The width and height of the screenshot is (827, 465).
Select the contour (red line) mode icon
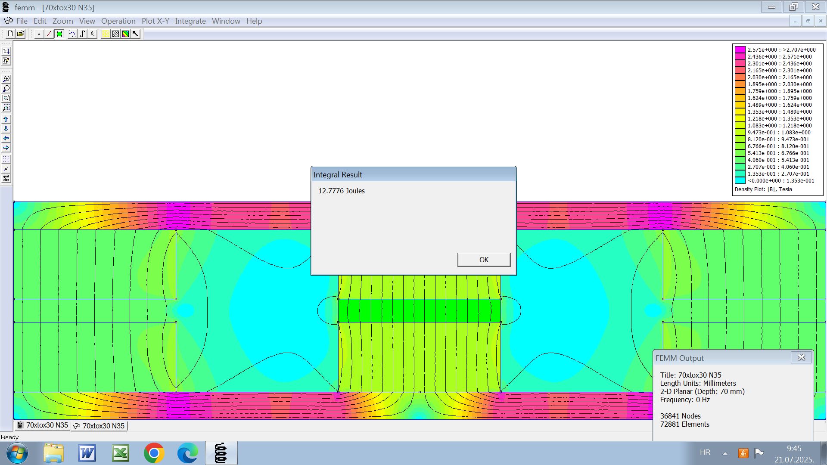pos(49,34)
